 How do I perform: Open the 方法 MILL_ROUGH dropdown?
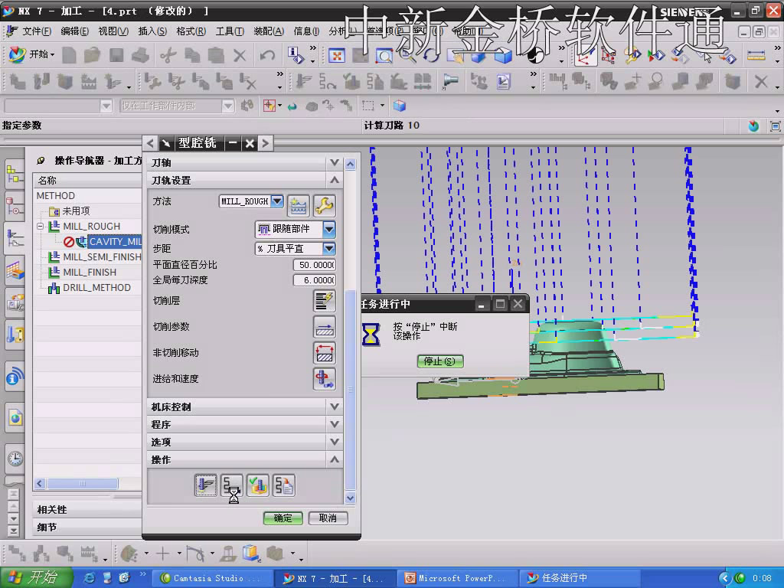pos(277,201)
